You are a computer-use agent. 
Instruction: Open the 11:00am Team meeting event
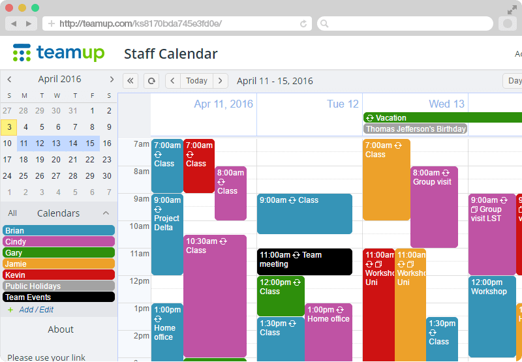coord(305,262)
